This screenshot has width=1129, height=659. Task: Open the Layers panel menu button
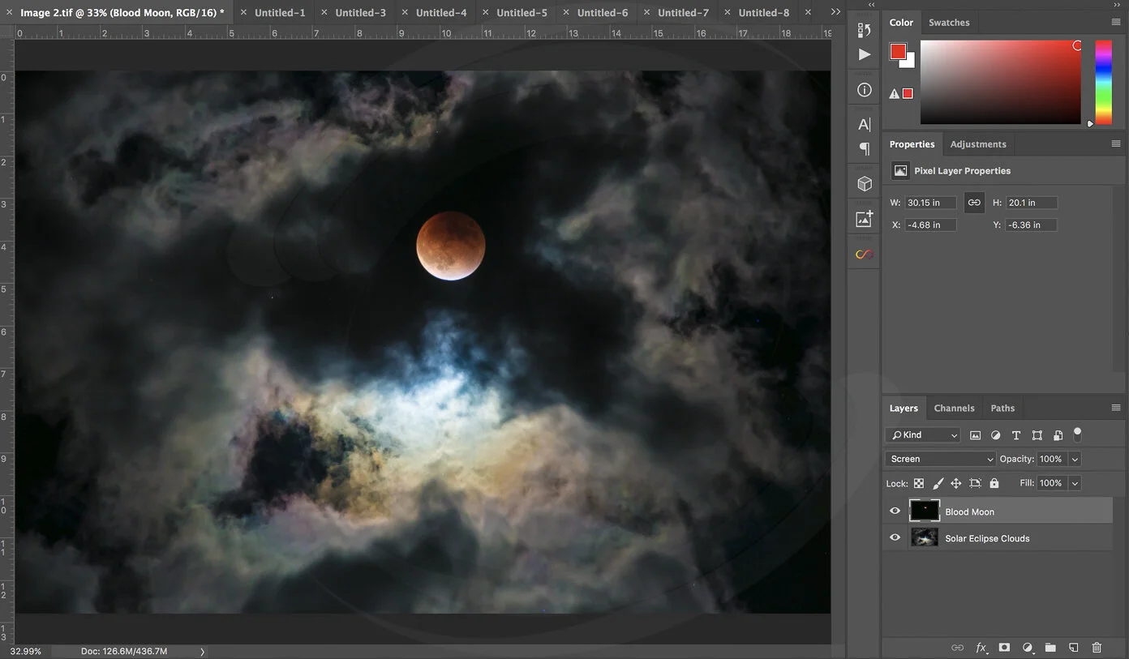tap(1116, 408)
